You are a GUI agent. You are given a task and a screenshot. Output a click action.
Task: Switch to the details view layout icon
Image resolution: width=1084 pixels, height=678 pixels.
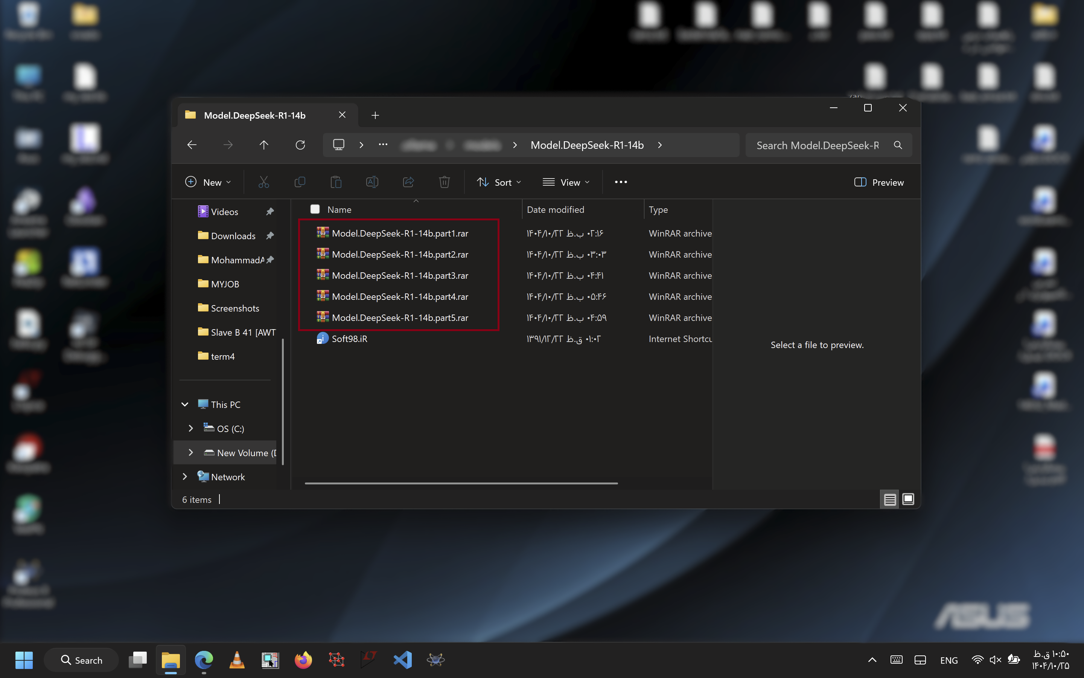coord(890,499)
